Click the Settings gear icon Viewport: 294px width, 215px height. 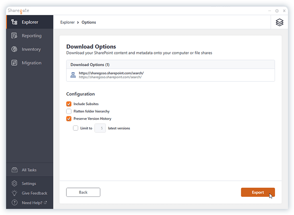[14, 184]
